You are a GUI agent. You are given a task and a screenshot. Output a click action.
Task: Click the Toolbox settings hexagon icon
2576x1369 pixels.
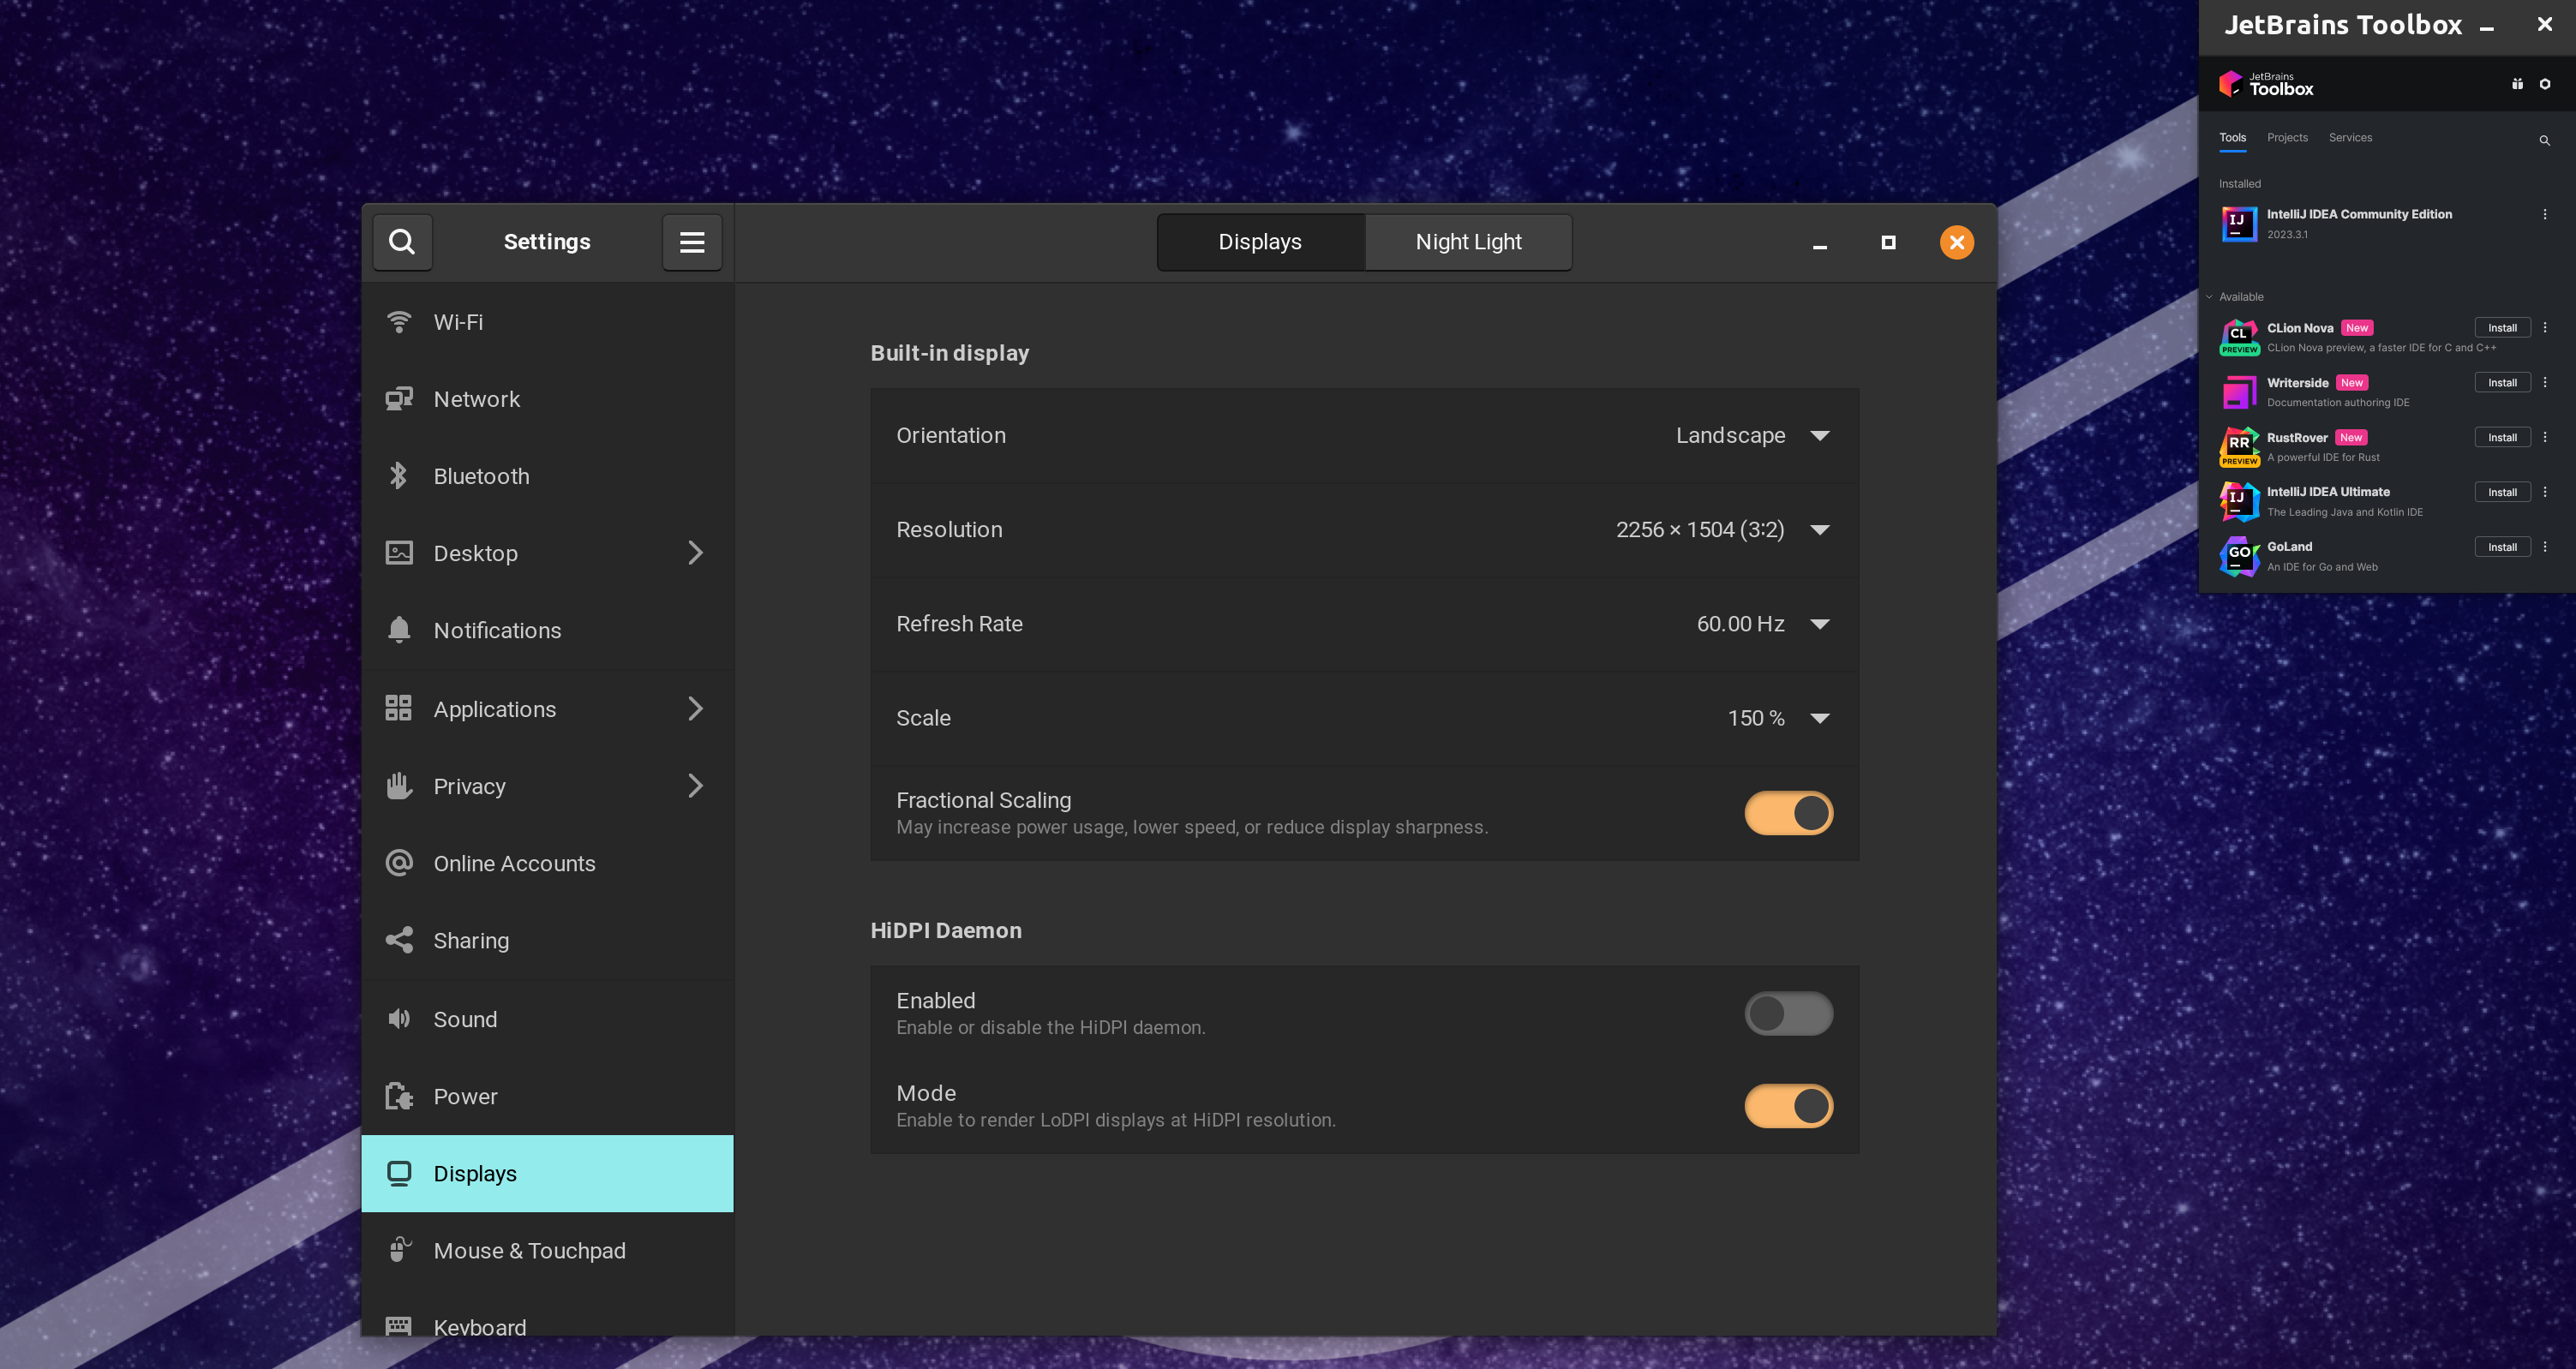click(x=2545, y=85)
